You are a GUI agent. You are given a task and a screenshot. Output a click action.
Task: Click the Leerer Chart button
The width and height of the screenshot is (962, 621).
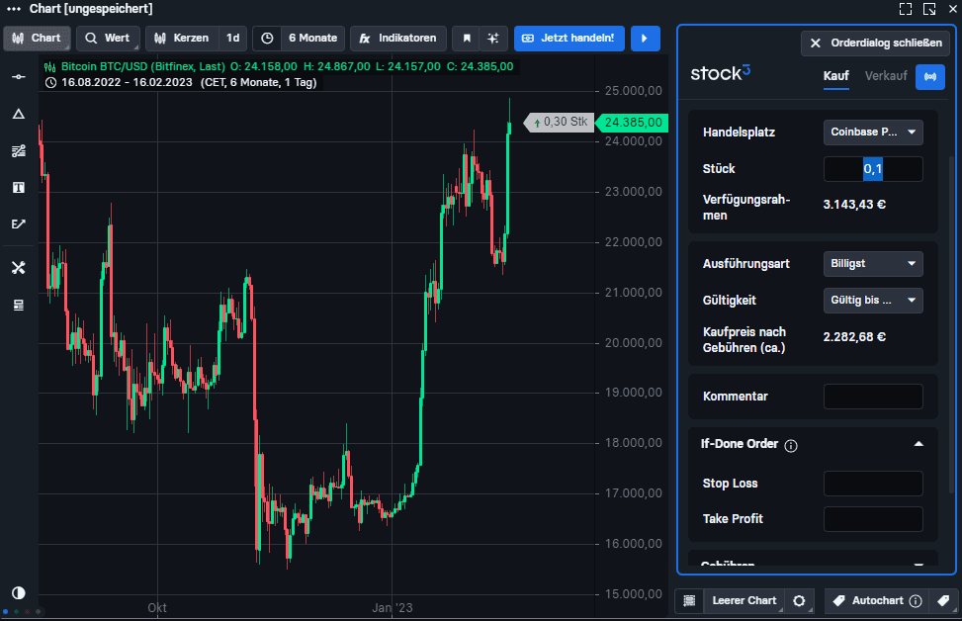tap(743, 600)
